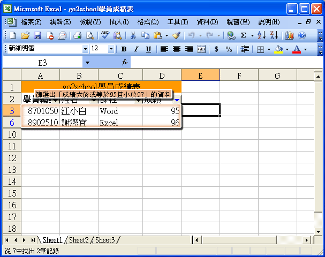
Task: Open the Chart Wizard icon
Action: [x=290, y=35]
